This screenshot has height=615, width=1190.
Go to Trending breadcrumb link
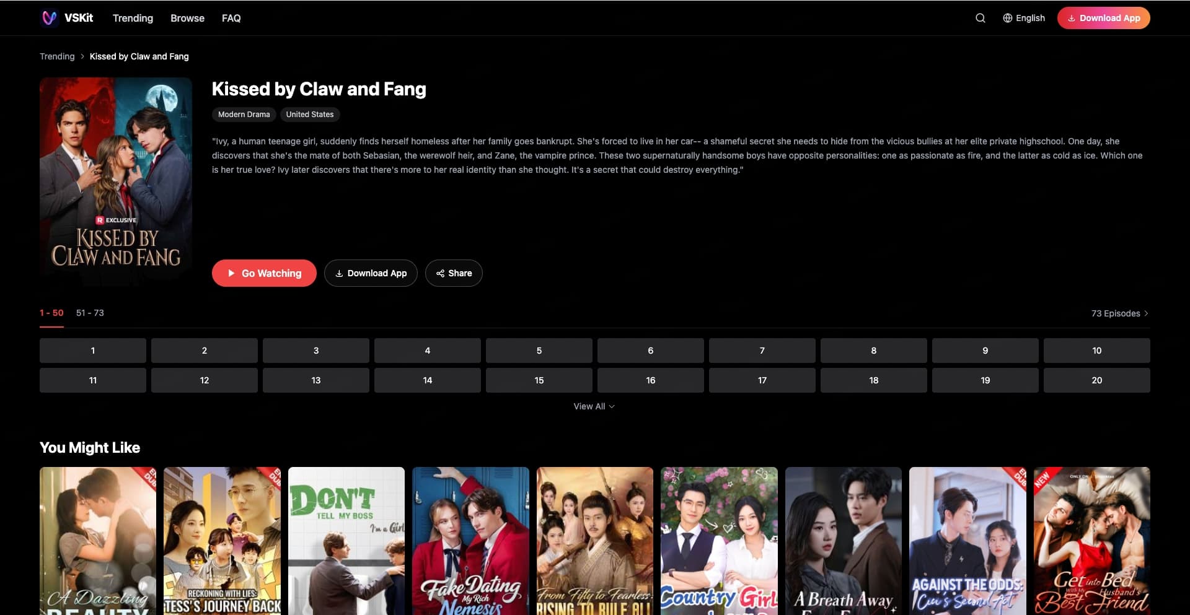click(57, 56)
